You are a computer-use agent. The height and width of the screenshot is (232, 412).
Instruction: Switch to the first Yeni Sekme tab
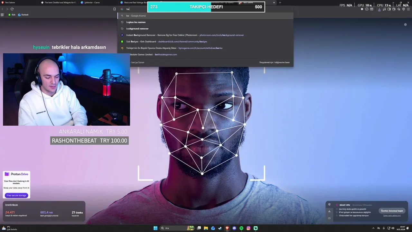pyautogui.click(x=19, y=3)
